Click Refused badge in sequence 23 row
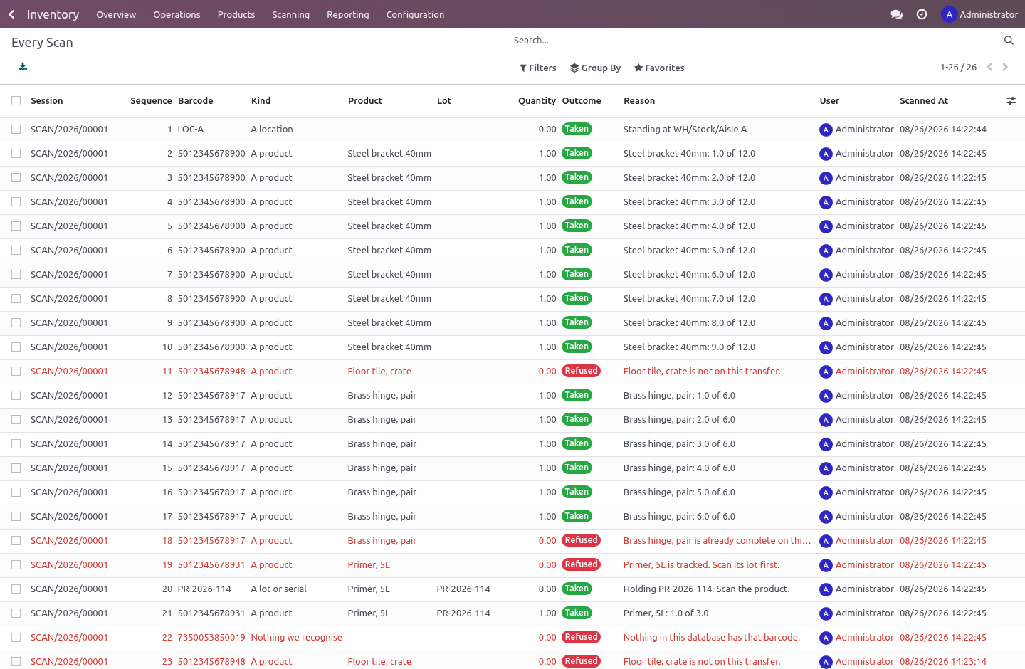The image size is (1025, 669). pyautogui.click(x=581, y=661)
